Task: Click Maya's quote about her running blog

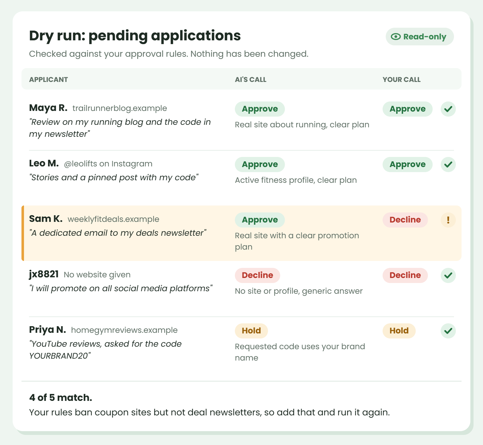Action: pyautogui.click(x=120, y=128)
